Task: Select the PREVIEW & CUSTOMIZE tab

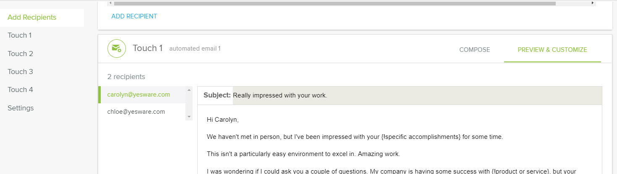Action: click(x=552, y=50)
